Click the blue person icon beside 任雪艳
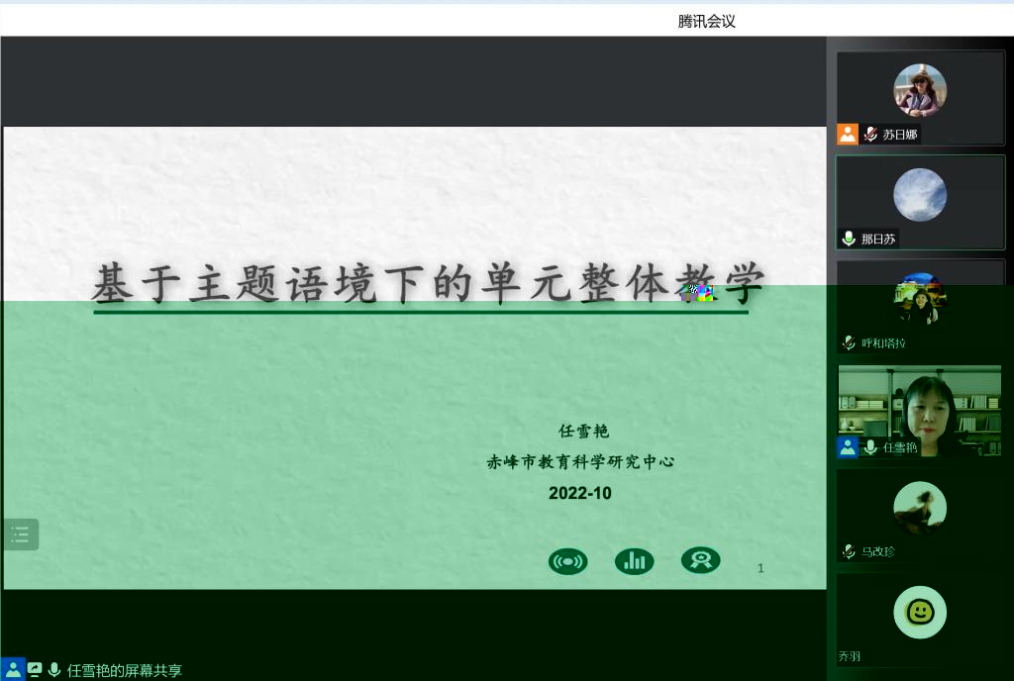Viewport: 1014px width, 681px height. coord(848,447)
